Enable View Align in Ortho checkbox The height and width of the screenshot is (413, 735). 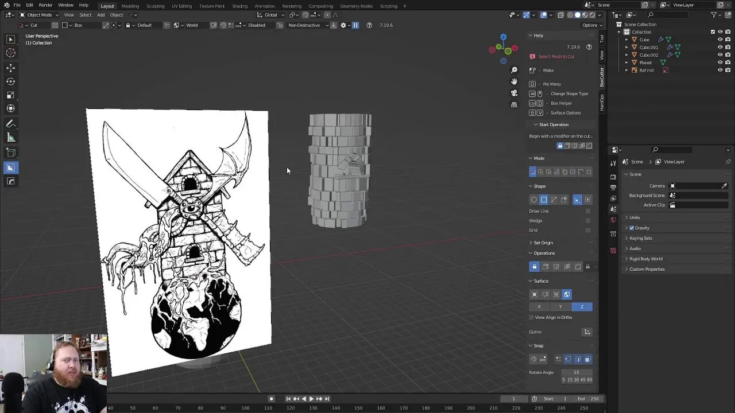coord(532,317)
